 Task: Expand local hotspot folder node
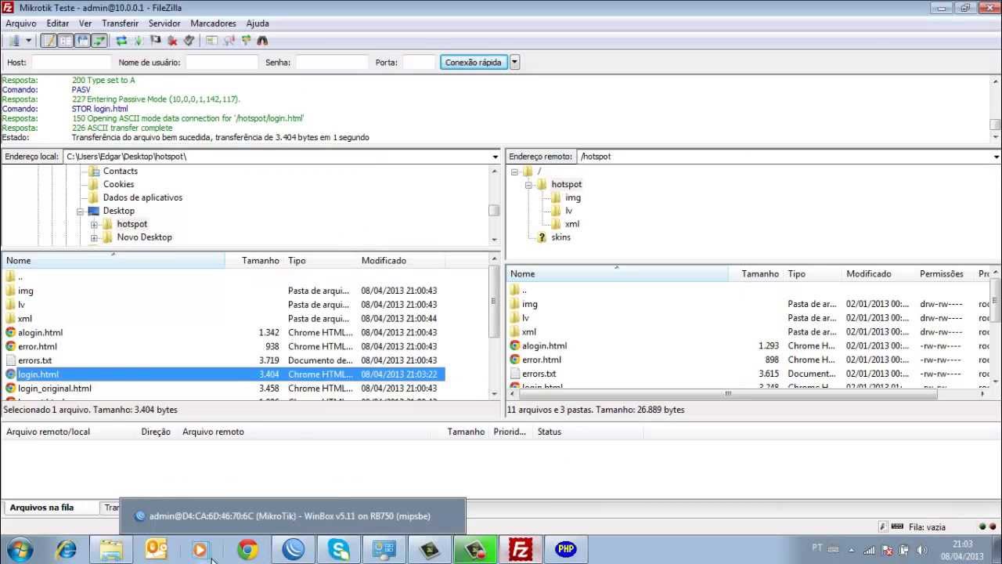pos(94,225)
